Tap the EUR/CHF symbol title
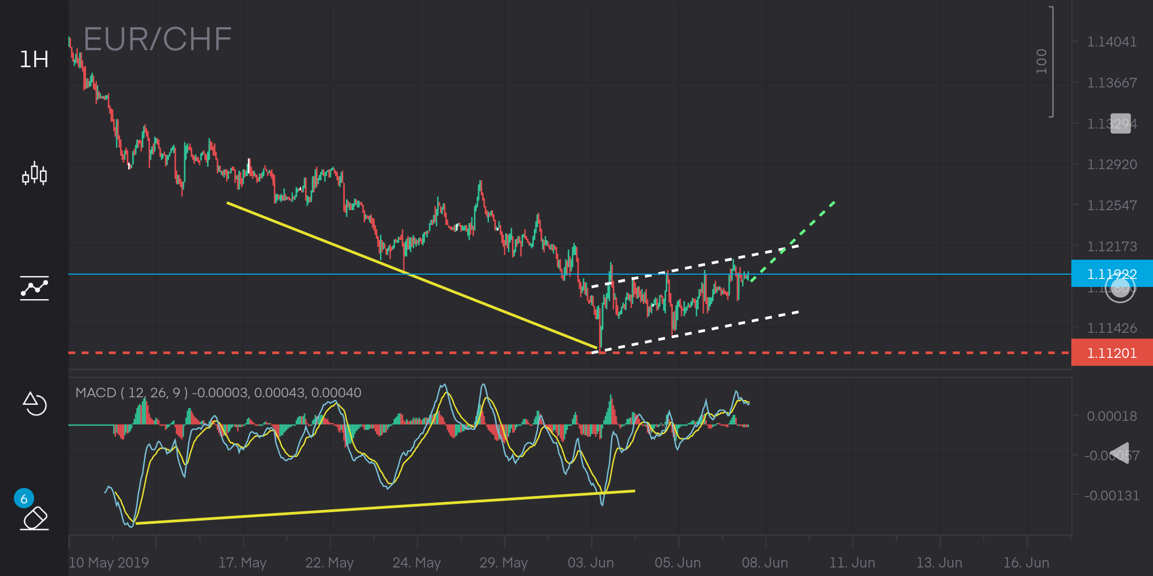 click(x=157, y=39)
